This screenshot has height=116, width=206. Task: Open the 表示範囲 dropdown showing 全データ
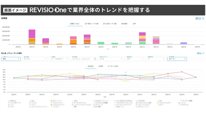177,59
